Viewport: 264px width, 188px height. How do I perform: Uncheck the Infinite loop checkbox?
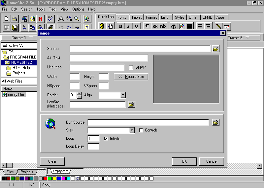coord(106,139)
